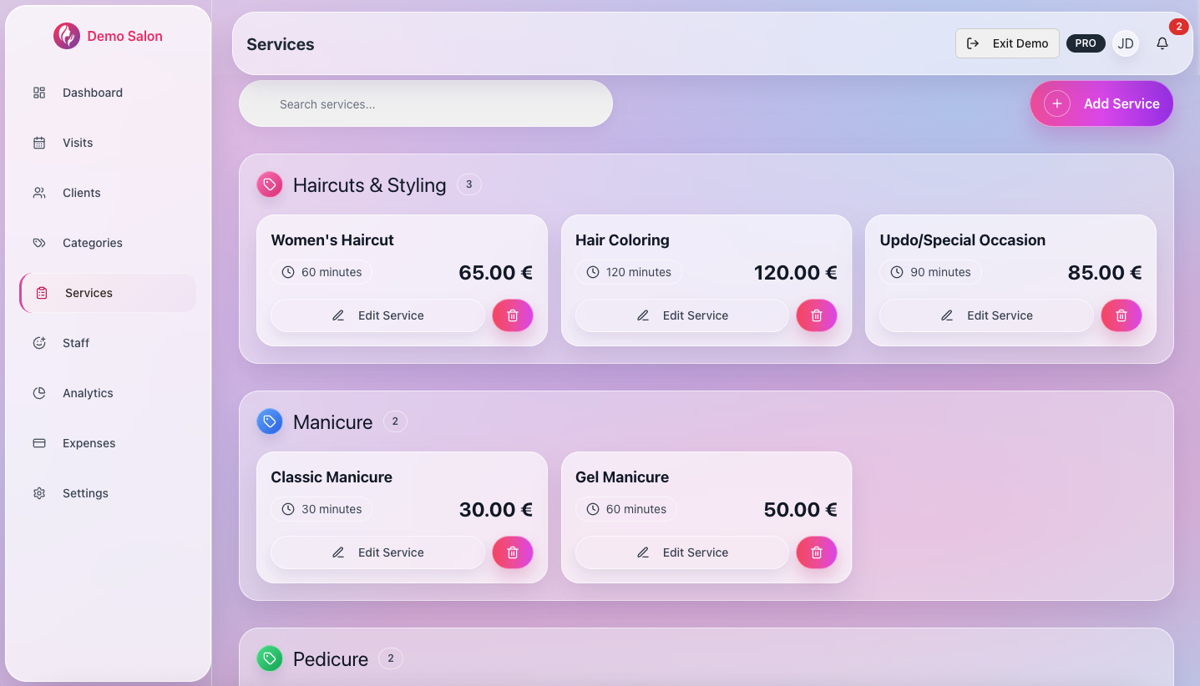Click the Gel Manicure 60 minutes chip
Screen dimensions: 1200x686
(x=626, y=509)
